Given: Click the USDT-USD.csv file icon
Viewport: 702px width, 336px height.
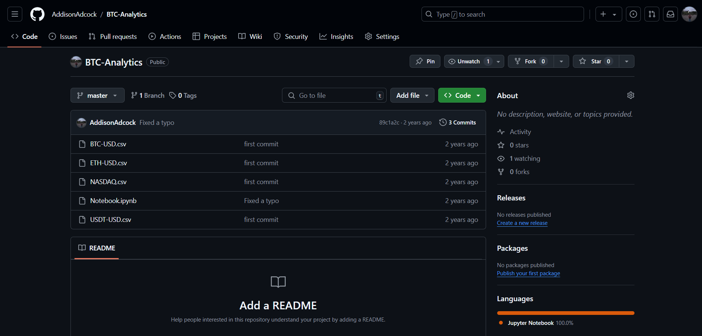Looking at the screenshot, I should tap(82, 220).
